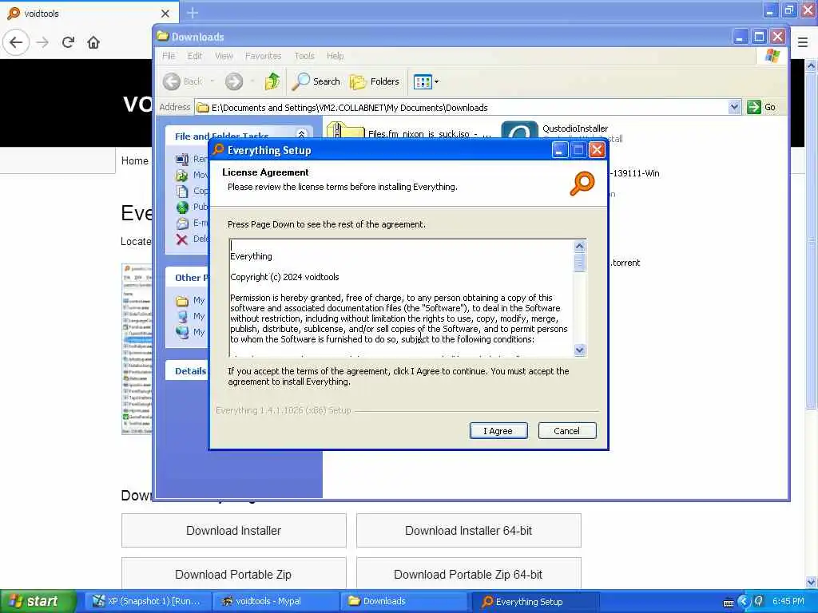
Task: Click the Details panel header
Action: tap(191, 370)
